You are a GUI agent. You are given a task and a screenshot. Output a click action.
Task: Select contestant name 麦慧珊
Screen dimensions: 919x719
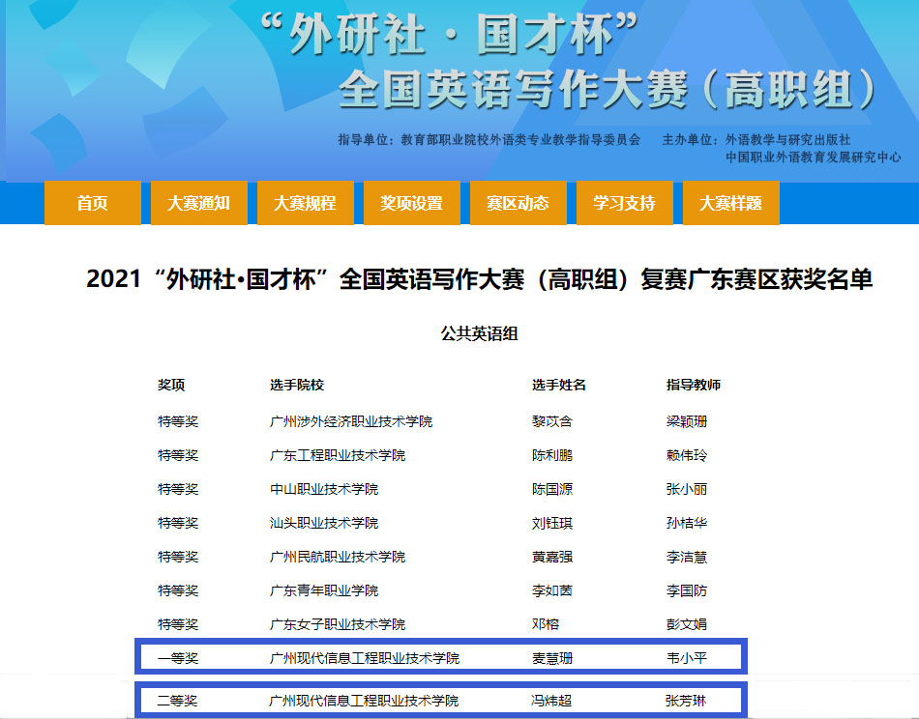pos(552,659)
